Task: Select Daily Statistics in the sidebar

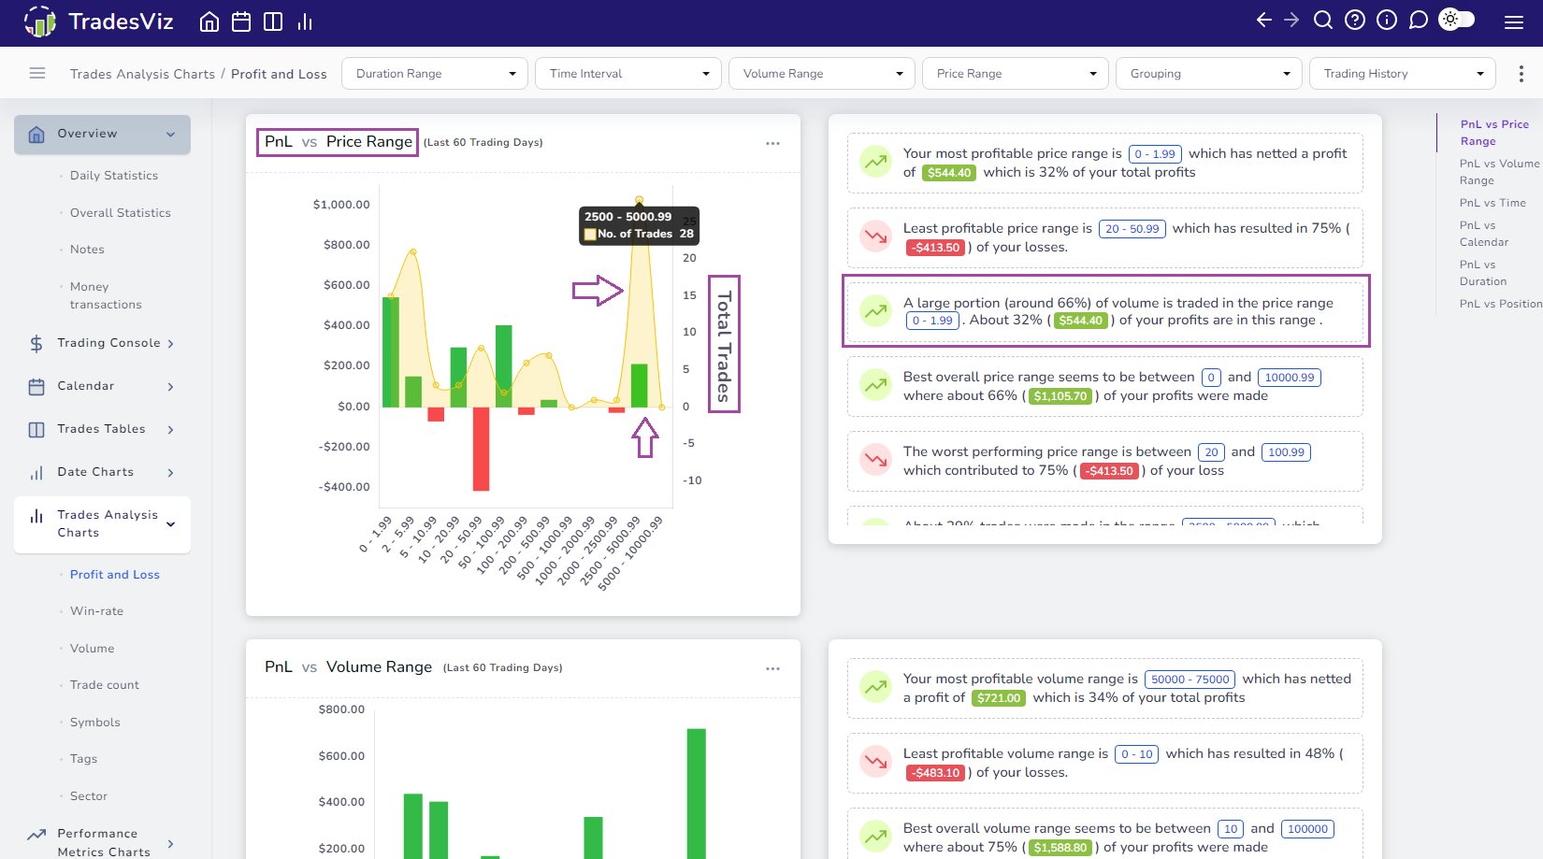Action: 114,176
